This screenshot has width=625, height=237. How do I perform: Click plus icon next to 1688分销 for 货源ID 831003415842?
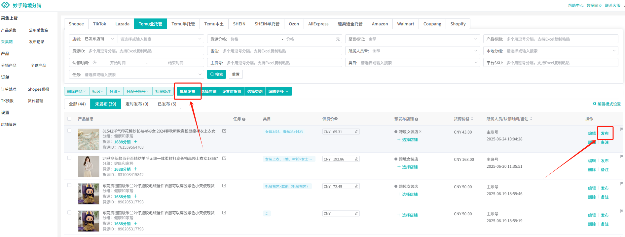tap(135, 169)
